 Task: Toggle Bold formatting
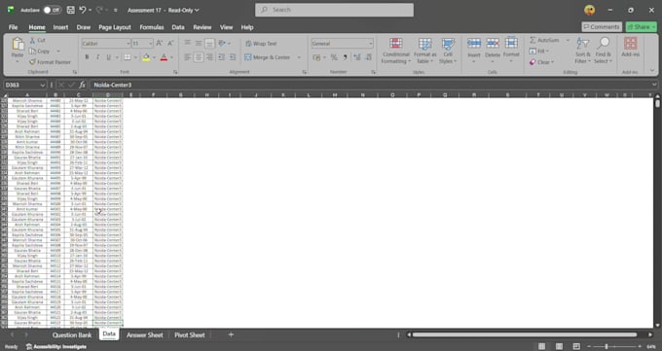(x=87, y=57)
